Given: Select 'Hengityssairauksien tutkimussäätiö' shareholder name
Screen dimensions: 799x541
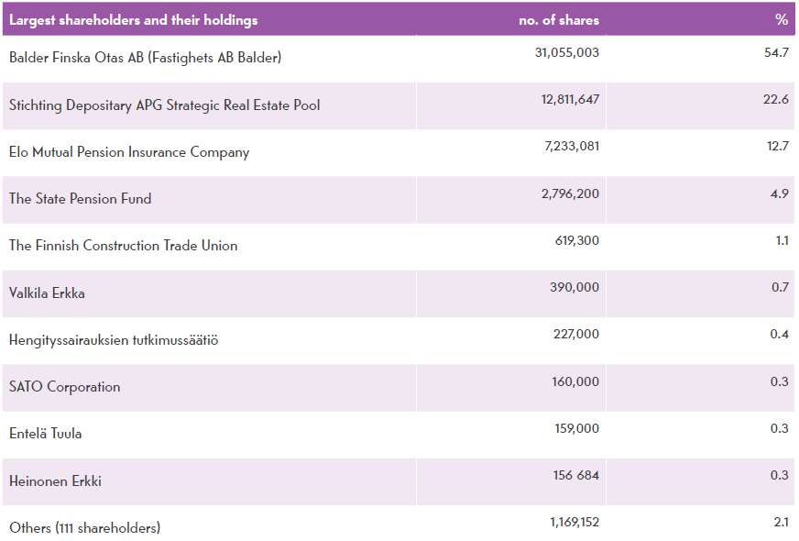Looking at the screenshot, I should point(114,340).
